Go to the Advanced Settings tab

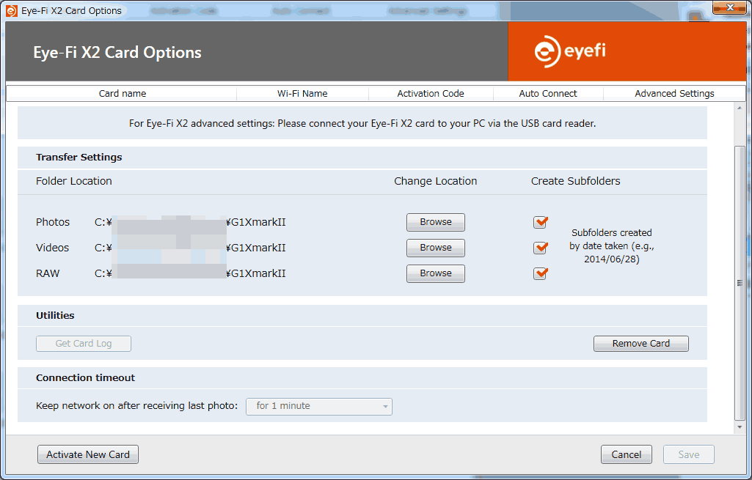[x=674, y=93]
